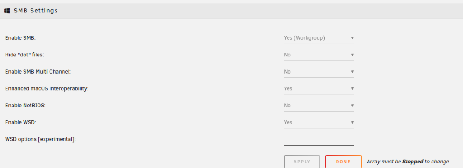Open the Enable WSD value selector
Image resolution: width=463 pixels, height=168 pixels.
click(319, 122)
